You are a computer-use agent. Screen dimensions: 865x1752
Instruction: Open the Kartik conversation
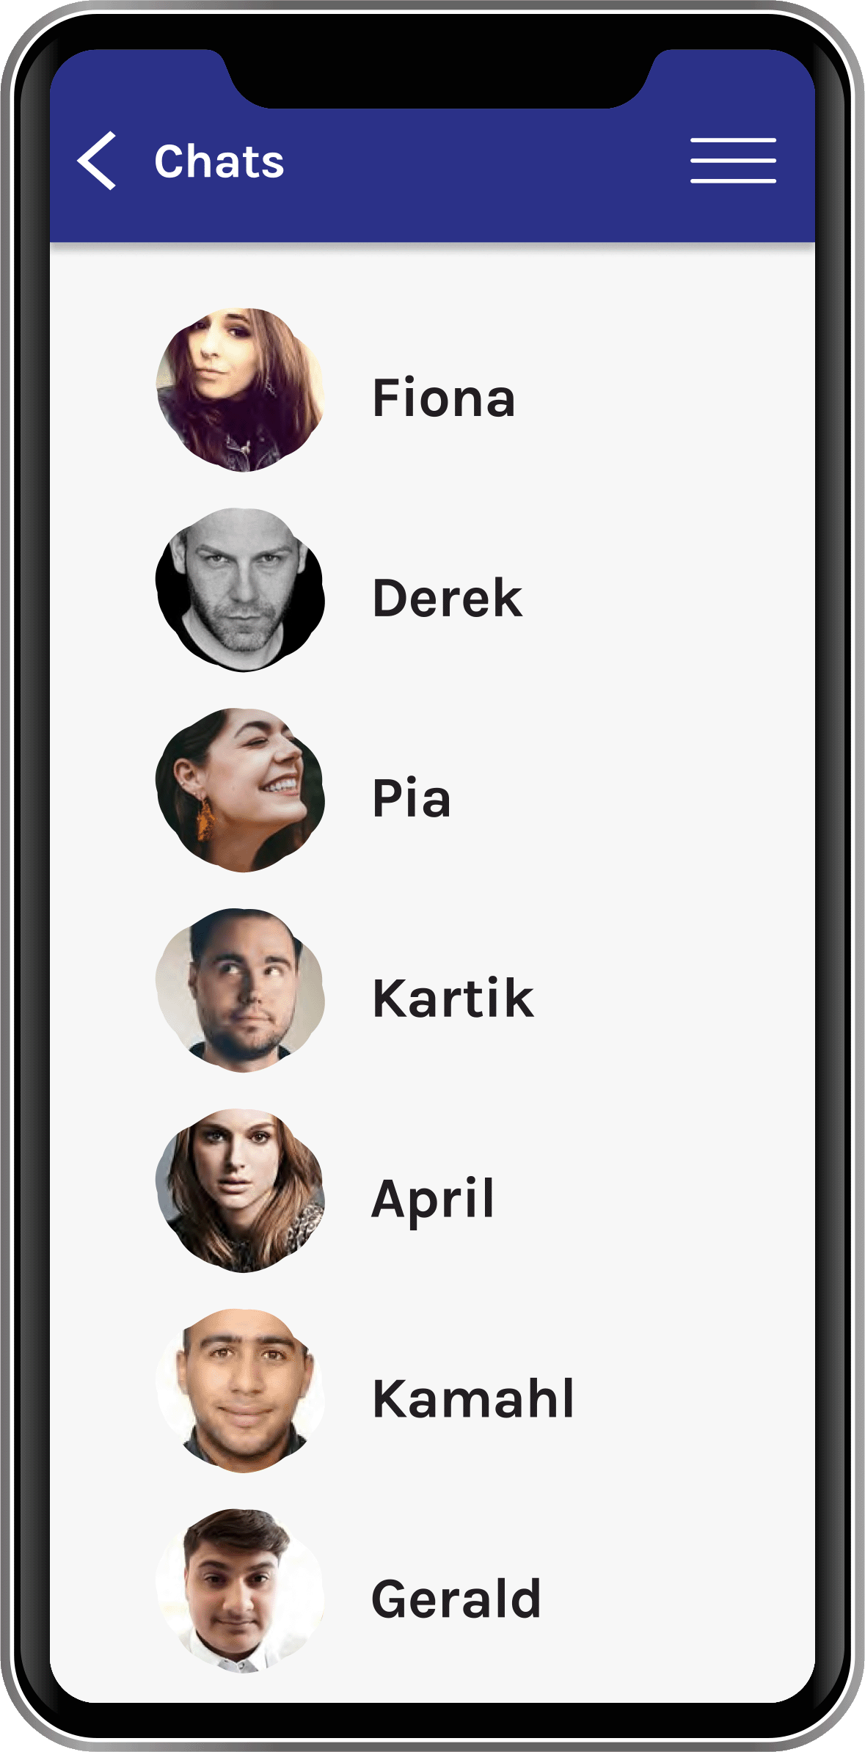pyautogui.click(x=453, y=999)
